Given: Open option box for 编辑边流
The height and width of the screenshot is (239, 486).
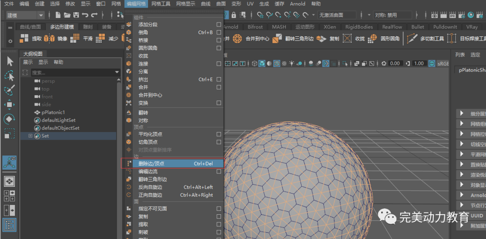Looking at the screenshot, I should 219,171.
